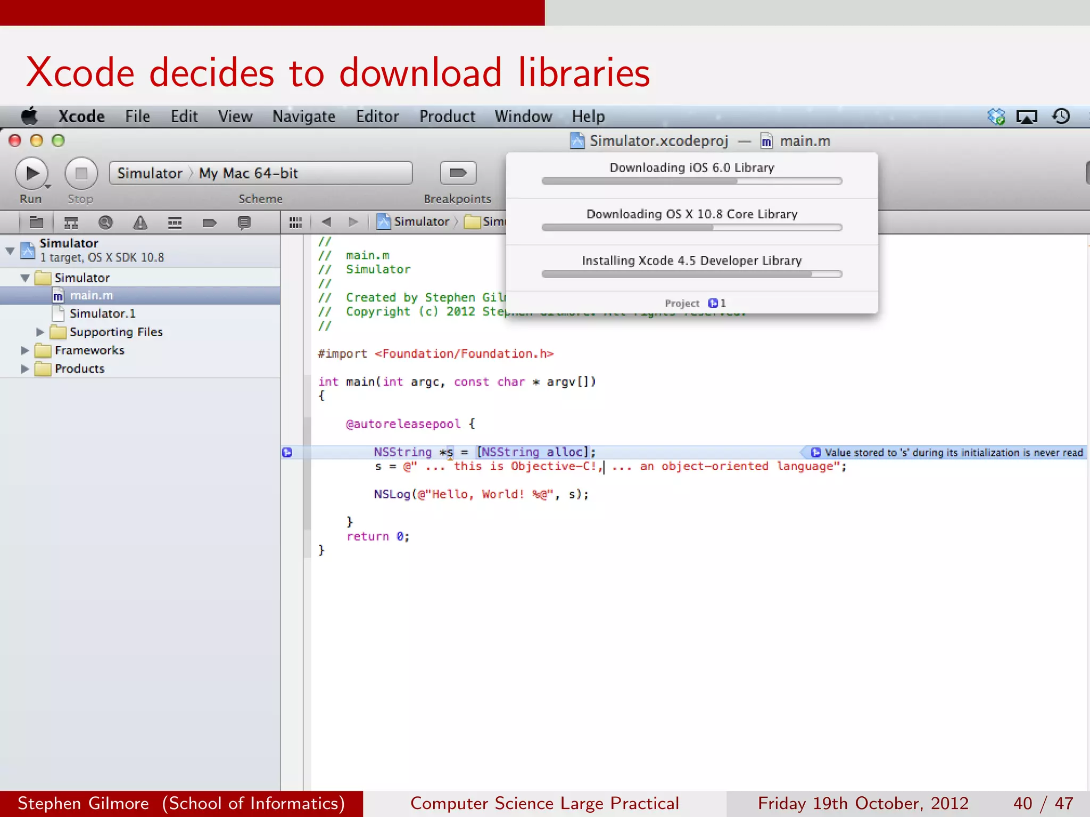Open the Issue navigator warning icon
This screenshot has height=817, width=1090.
click(140, 222)
